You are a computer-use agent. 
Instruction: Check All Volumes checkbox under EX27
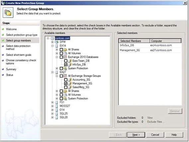click(61, 95)
